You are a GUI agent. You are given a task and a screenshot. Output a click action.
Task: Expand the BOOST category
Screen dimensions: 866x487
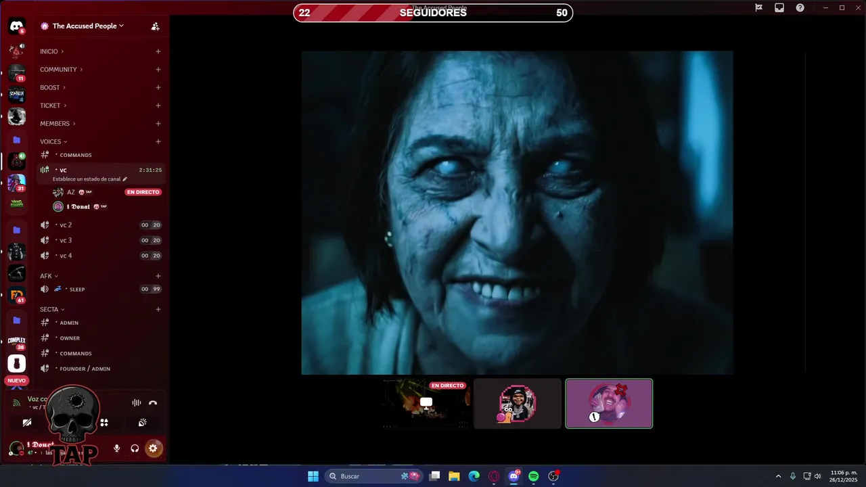point(53,87)
